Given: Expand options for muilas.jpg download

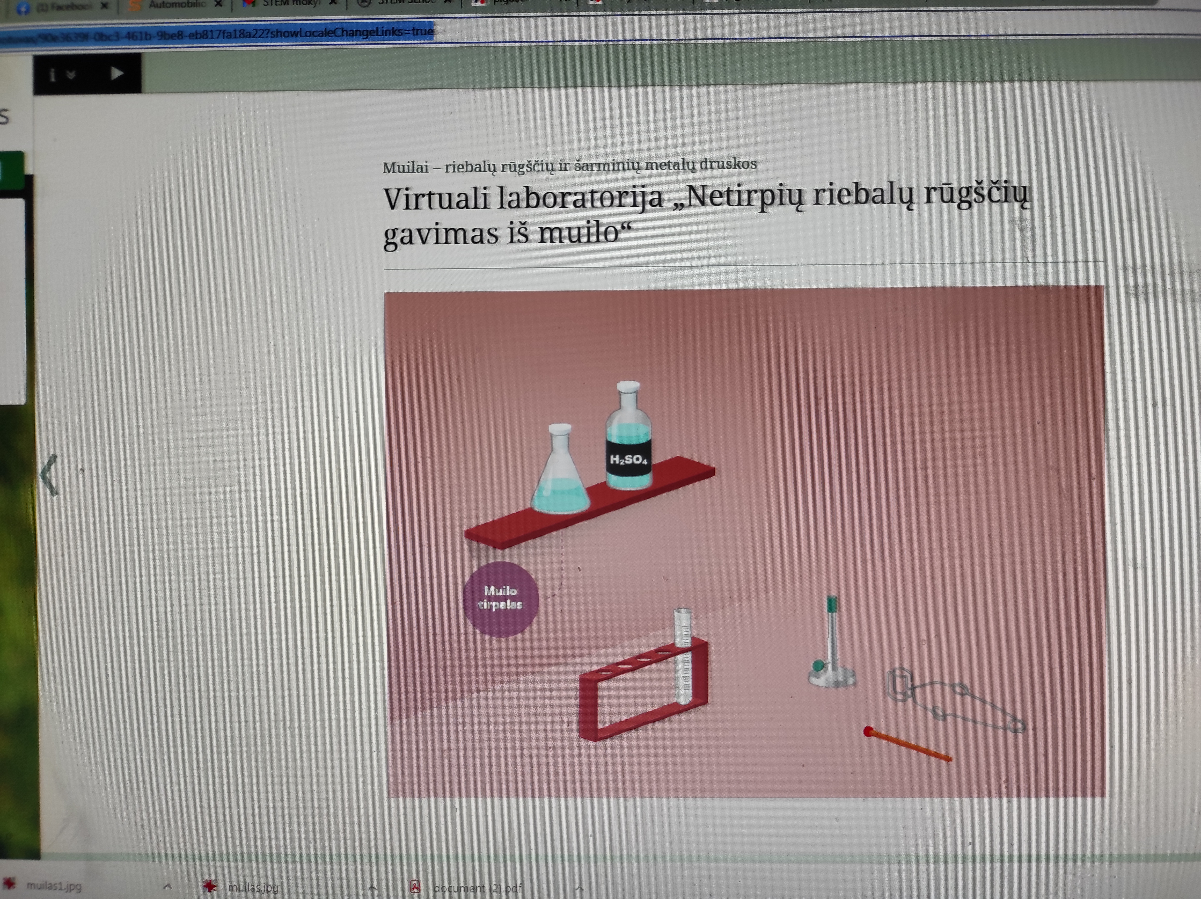Looking at the screenshot, I should pos(372,888).
